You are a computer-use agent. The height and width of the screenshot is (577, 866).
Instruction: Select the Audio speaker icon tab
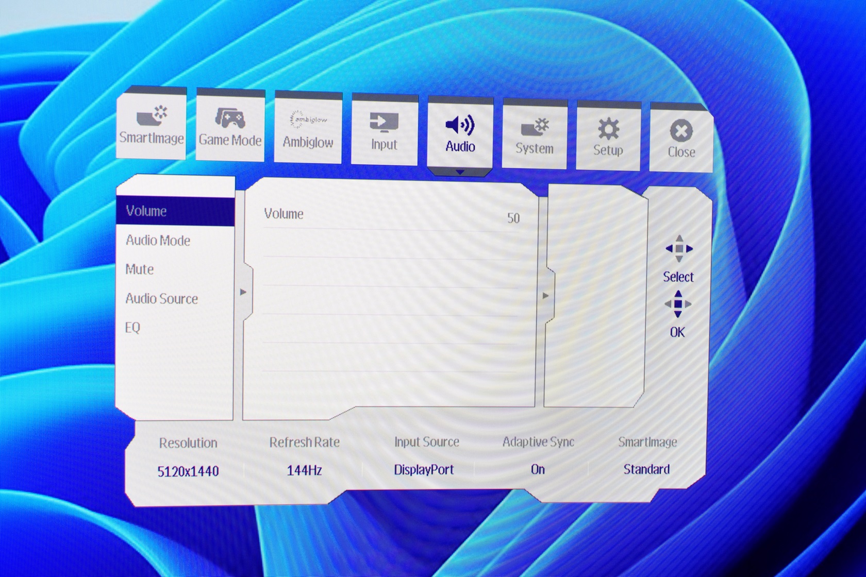point(459,125)
